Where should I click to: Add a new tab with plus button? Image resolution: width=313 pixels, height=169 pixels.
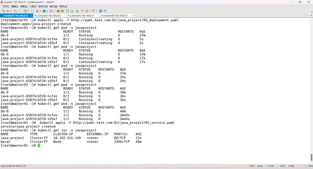pos(134,15)
